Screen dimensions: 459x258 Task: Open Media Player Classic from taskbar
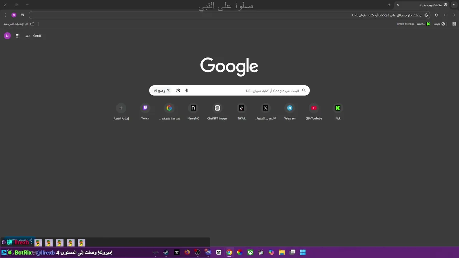pos(261,252)
